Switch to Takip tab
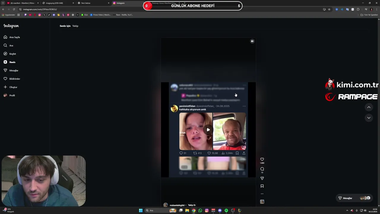380x214 pixels. coord(75,26)
